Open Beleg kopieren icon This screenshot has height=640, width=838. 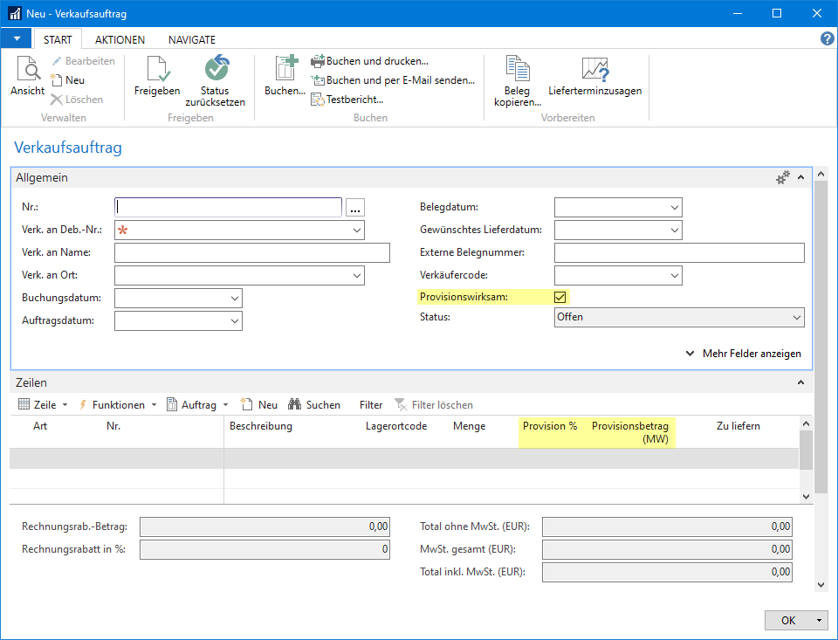tap(518, 69)
